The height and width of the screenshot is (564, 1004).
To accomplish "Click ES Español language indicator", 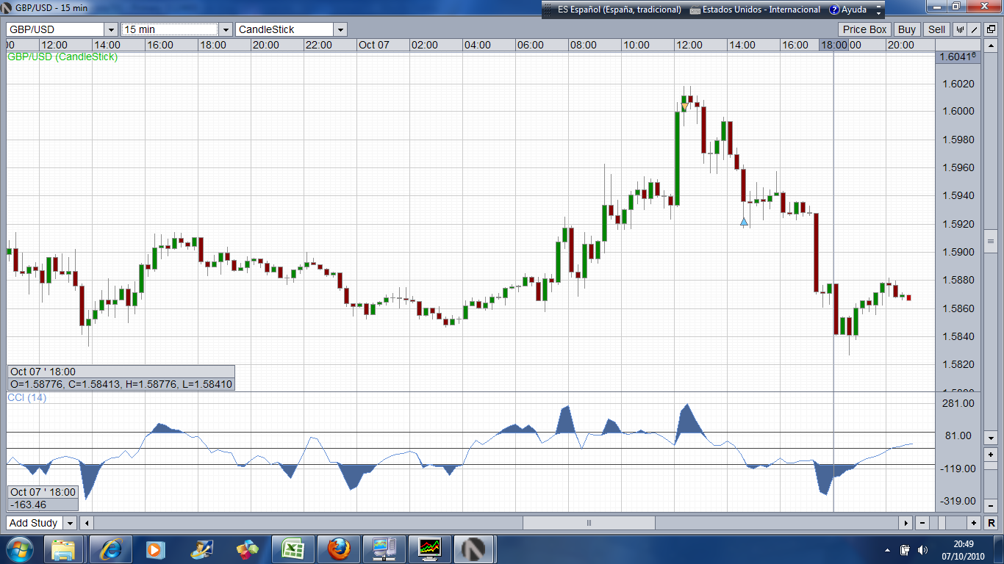I will (619, 10).
